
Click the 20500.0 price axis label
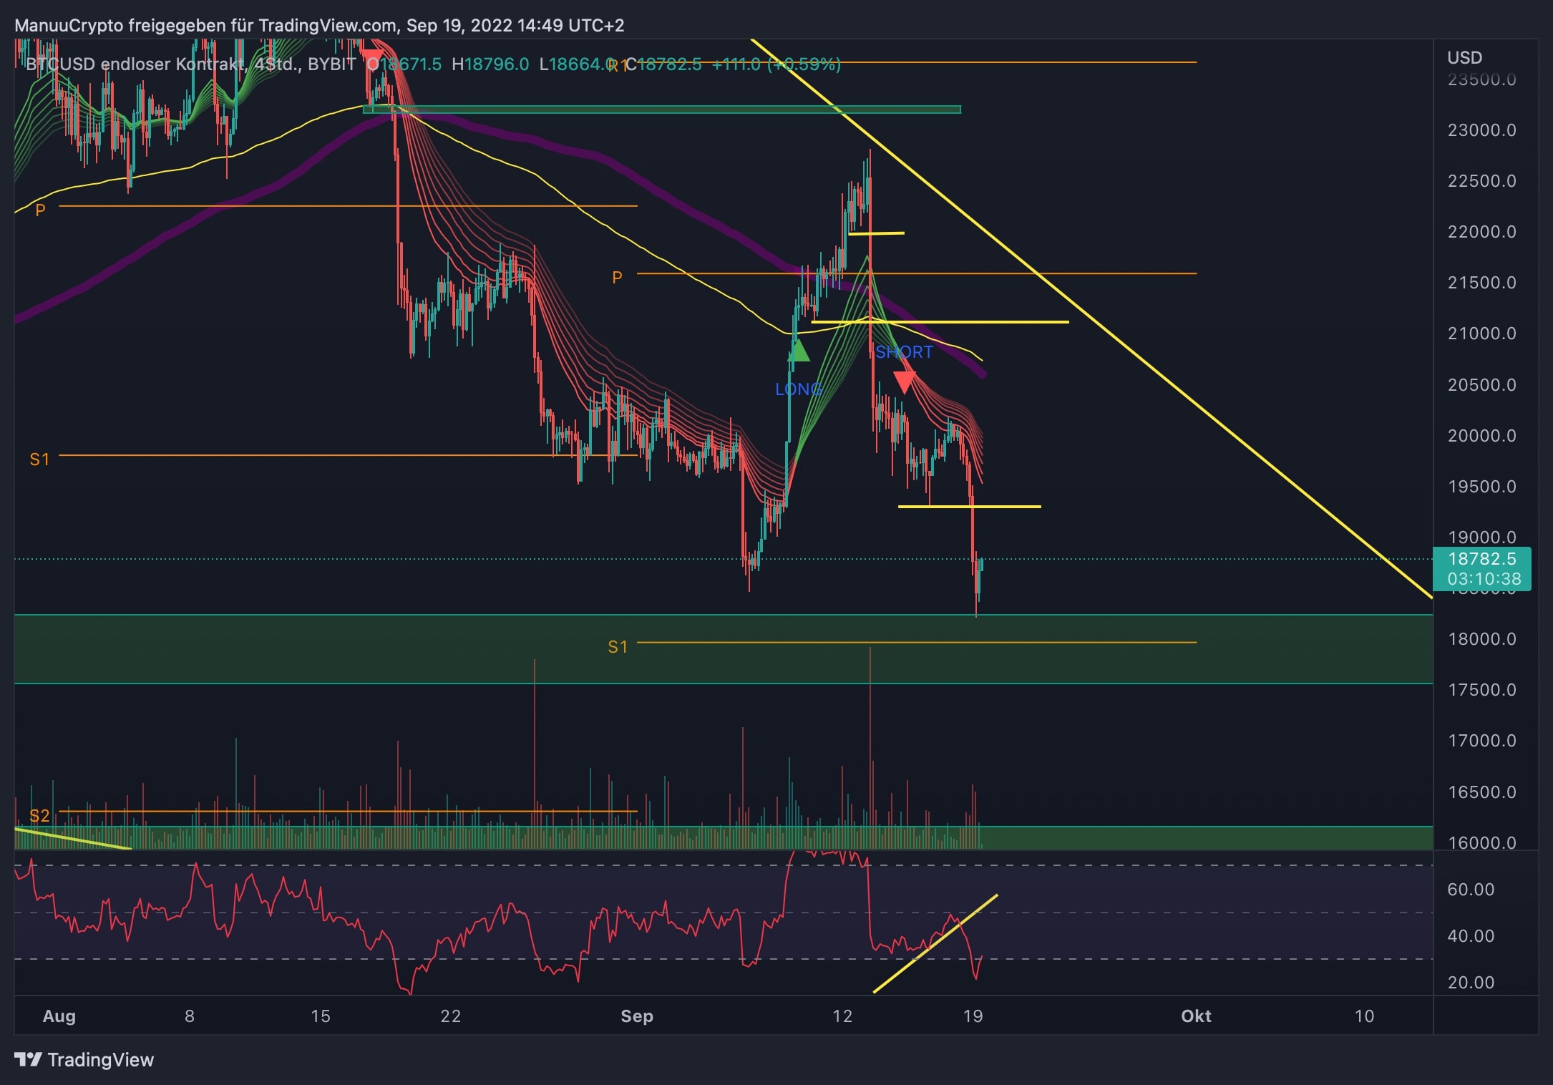click(x=1481, y=385)
